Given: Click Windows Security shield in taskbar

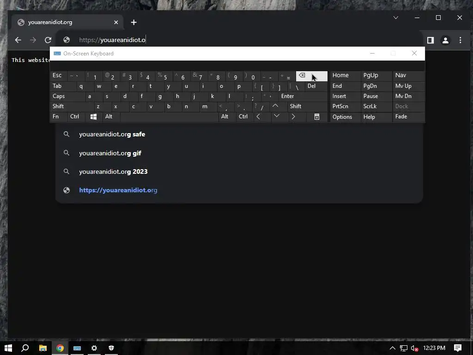Looking at the screenshot, I should [111, 348].
